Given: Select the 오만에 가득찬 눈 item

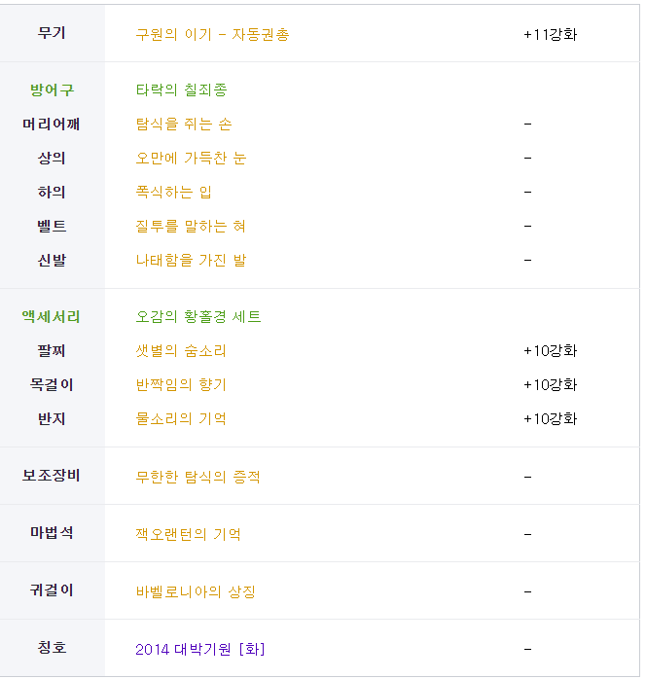Looking at the screenshot, I should coord(191,159).
